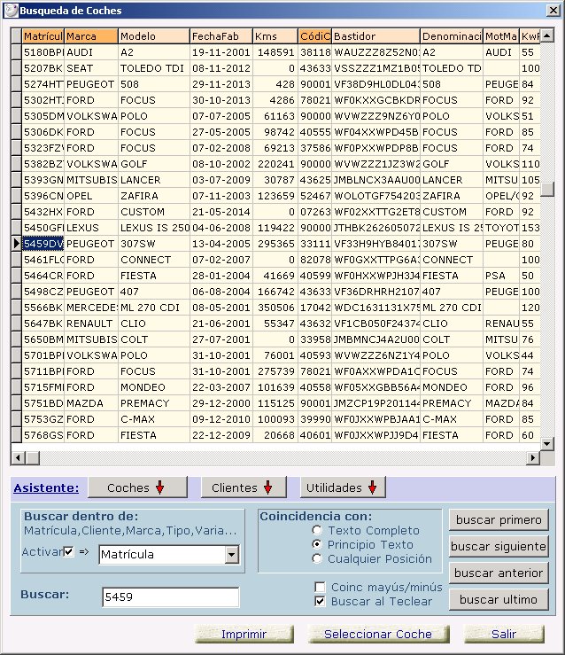The height and width of the screenshot is (655, 565).
Task: Click row selector of the 5180BP row
Action: click(x=16, y=52)
